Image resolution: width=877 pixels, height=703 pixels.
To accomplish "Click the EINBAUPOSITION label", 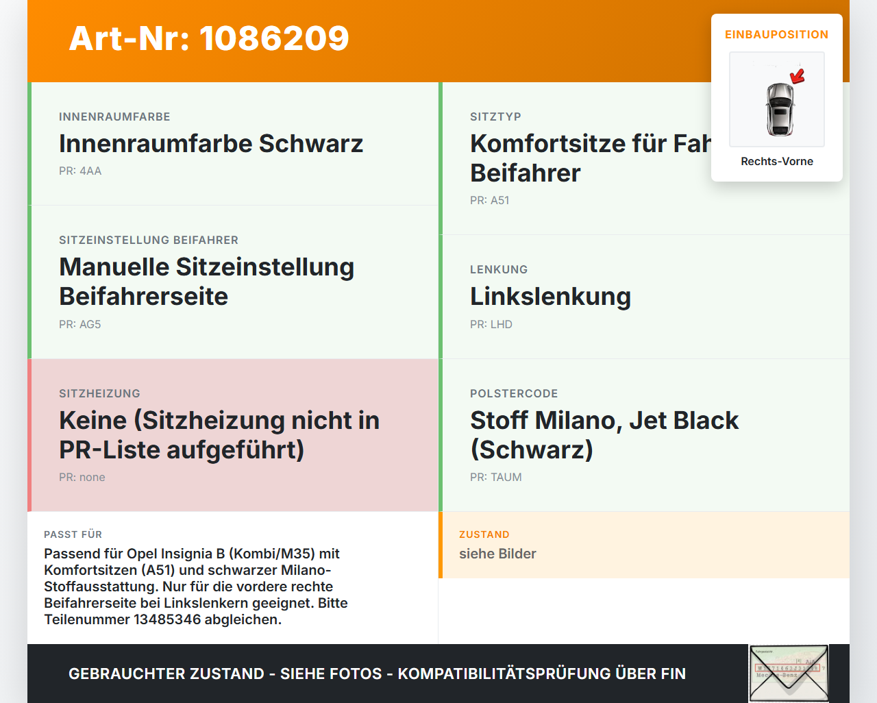I will 777,34.
